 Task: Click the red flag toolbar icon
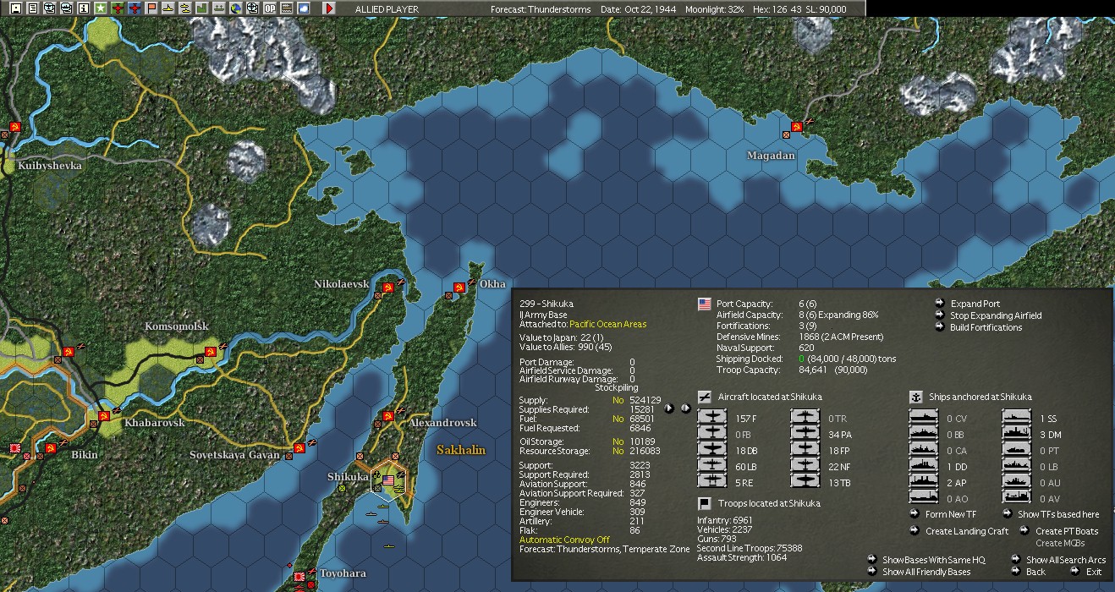tap(151, 8)
